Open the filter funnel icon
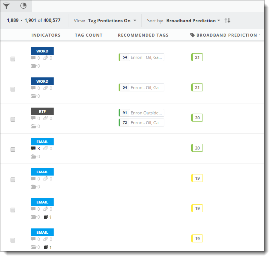 [x=6, y=6]
